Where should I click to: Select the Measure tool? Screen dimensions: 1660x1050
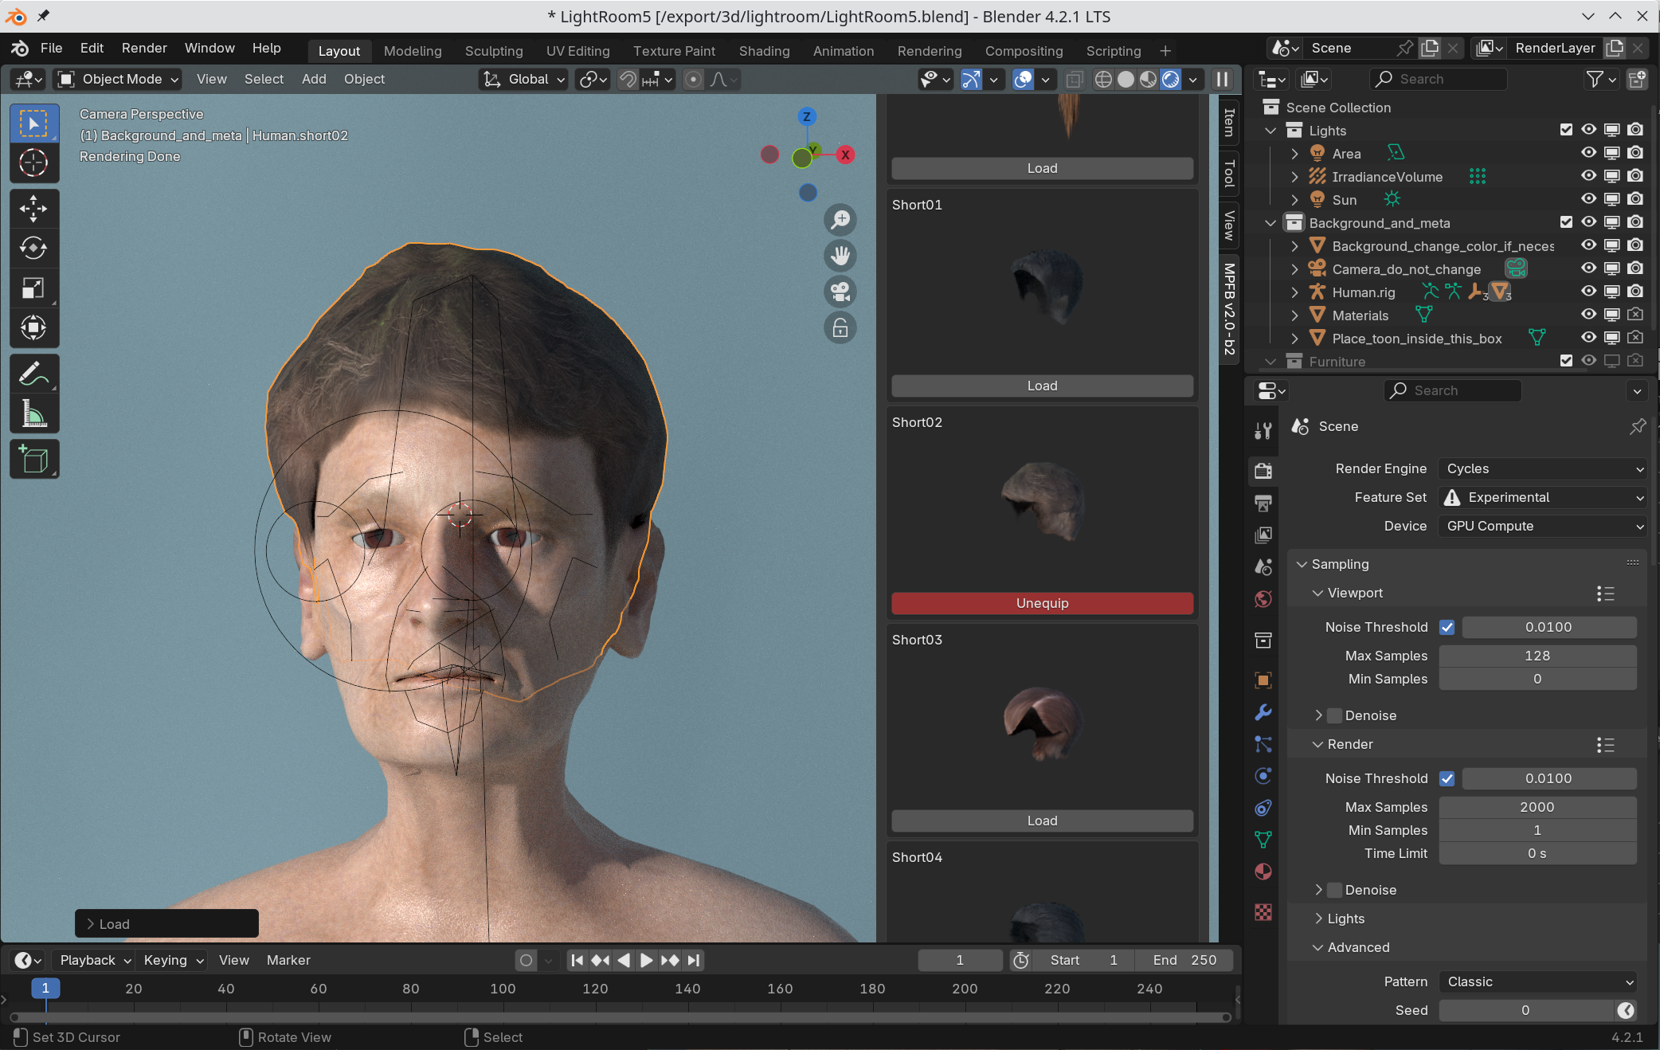[33, 413]
